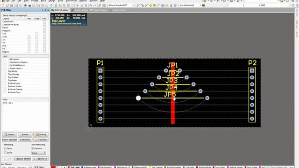Click in the Filter expression text field

tap(25, 115)
